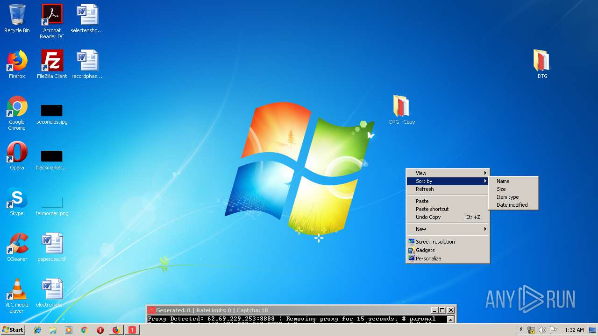The height and width of the screenshot is (336, 598).
Task: Expand the New submenu
Action: [448, 229]
